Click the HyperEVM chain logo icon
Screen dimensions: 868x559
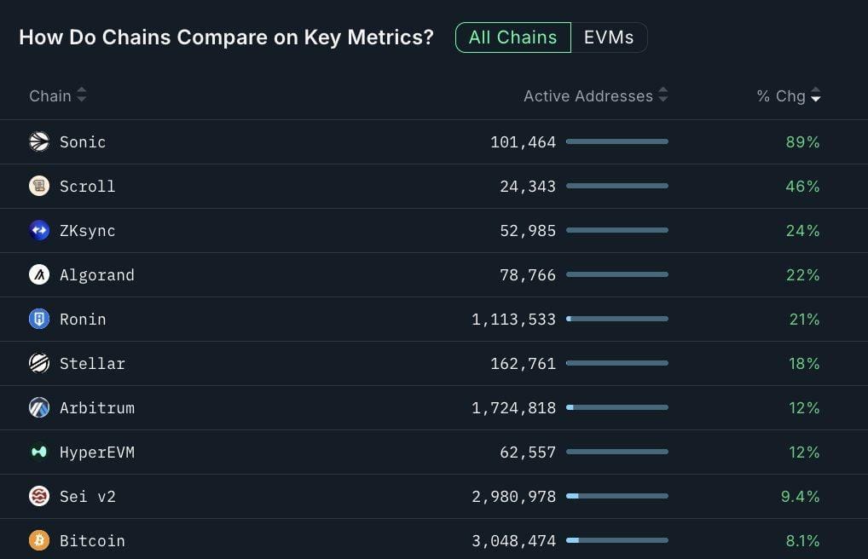(x=39, y=452)
